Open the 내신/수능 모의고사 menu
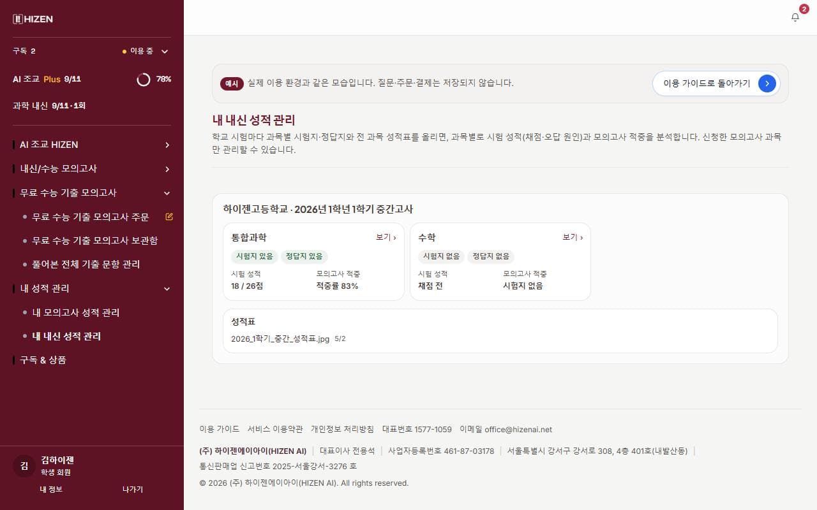817x510 pixels. 92,169
